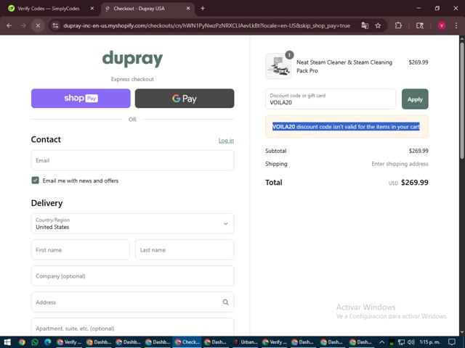Open a new browser tab
The image size is (465, 348).
(203, 8)
